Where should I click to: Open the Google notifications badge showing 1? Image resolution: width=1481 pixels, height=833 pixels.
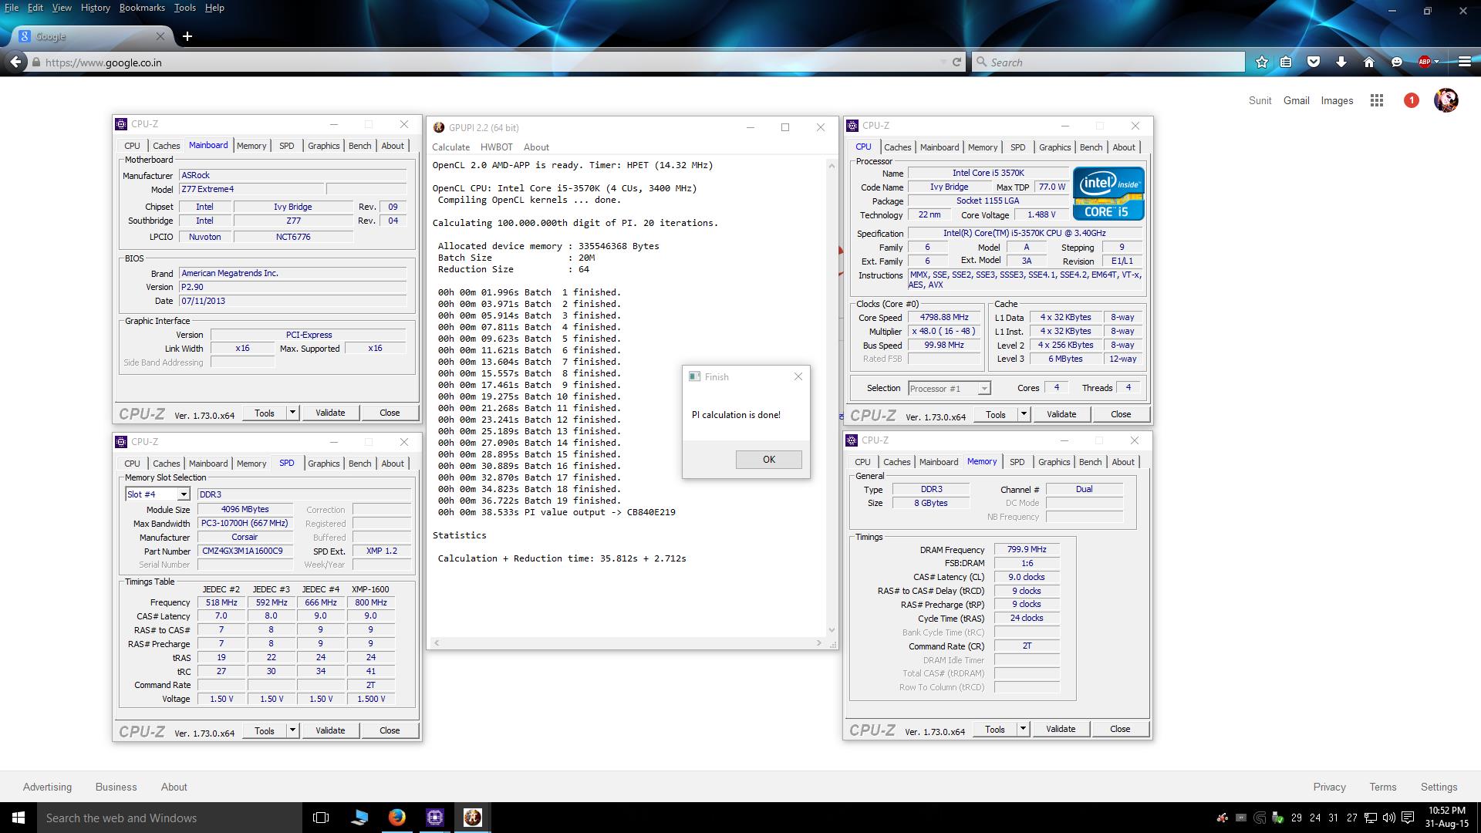(x=1411, y=100)
